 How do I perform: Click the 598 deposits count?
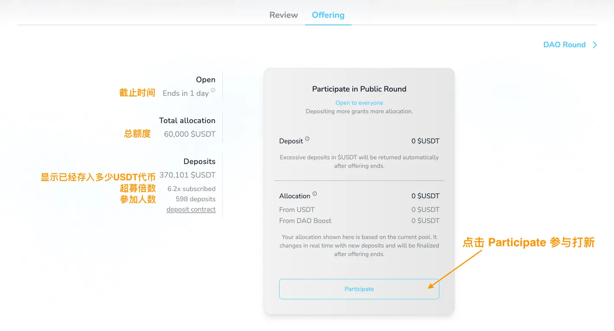point(195,199)
